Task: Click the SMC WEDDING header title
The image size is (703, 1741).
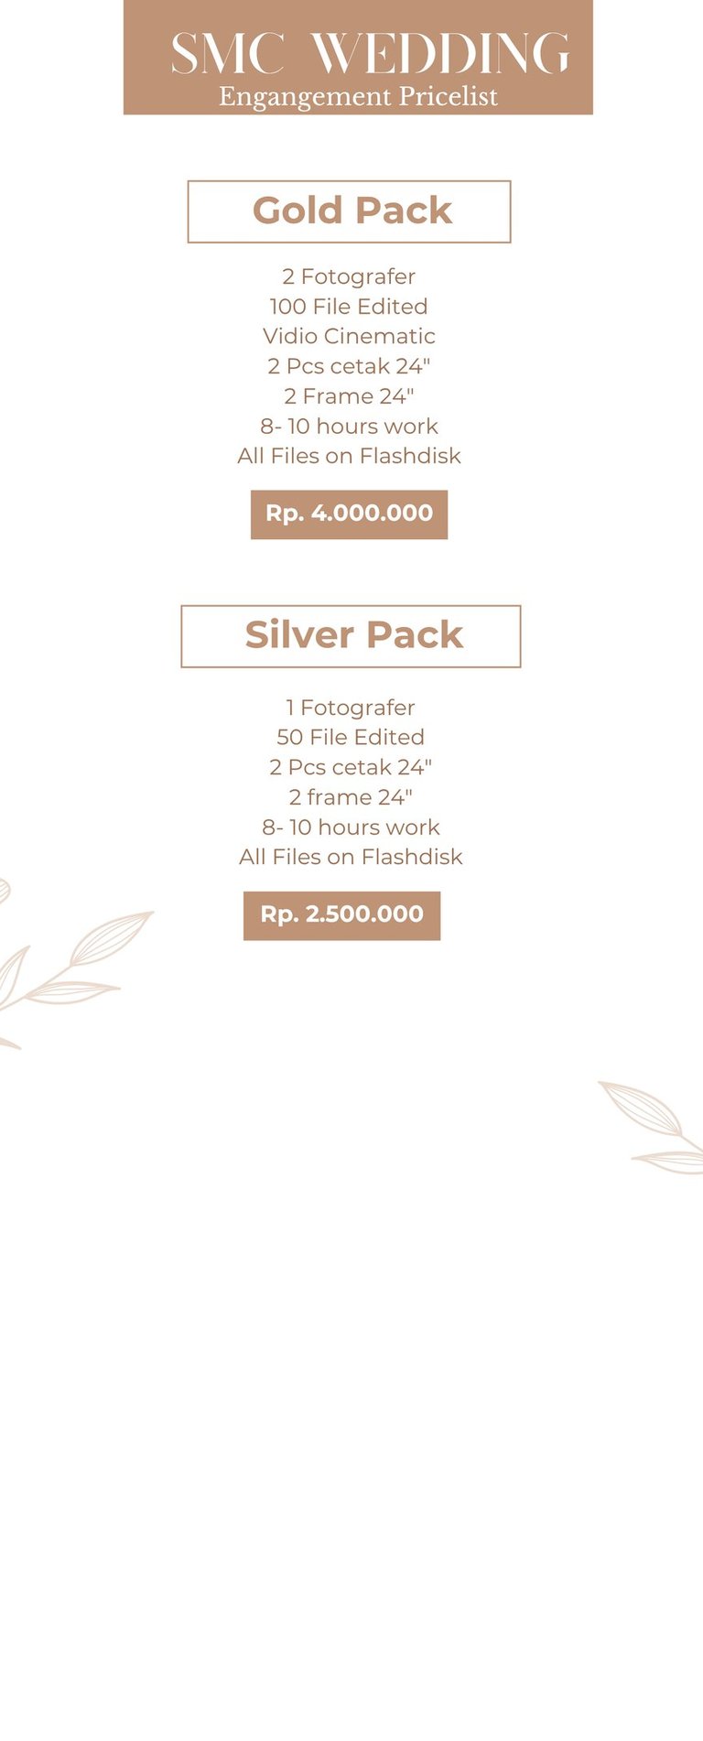Action: click(x=370, y=53)
